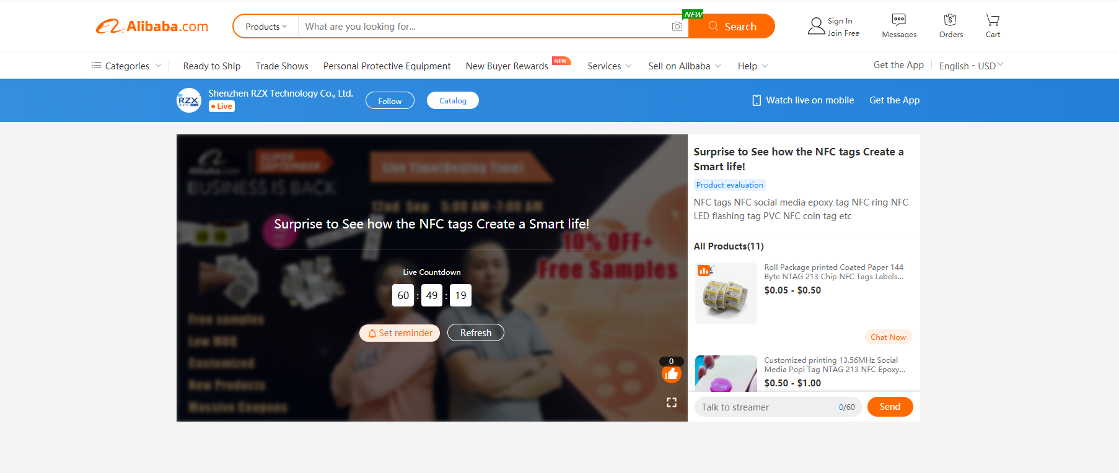Click the Sign In person icon
The width and height of the screenshot is (1119, 473).
pyautogui.click(x=816, y=26)
